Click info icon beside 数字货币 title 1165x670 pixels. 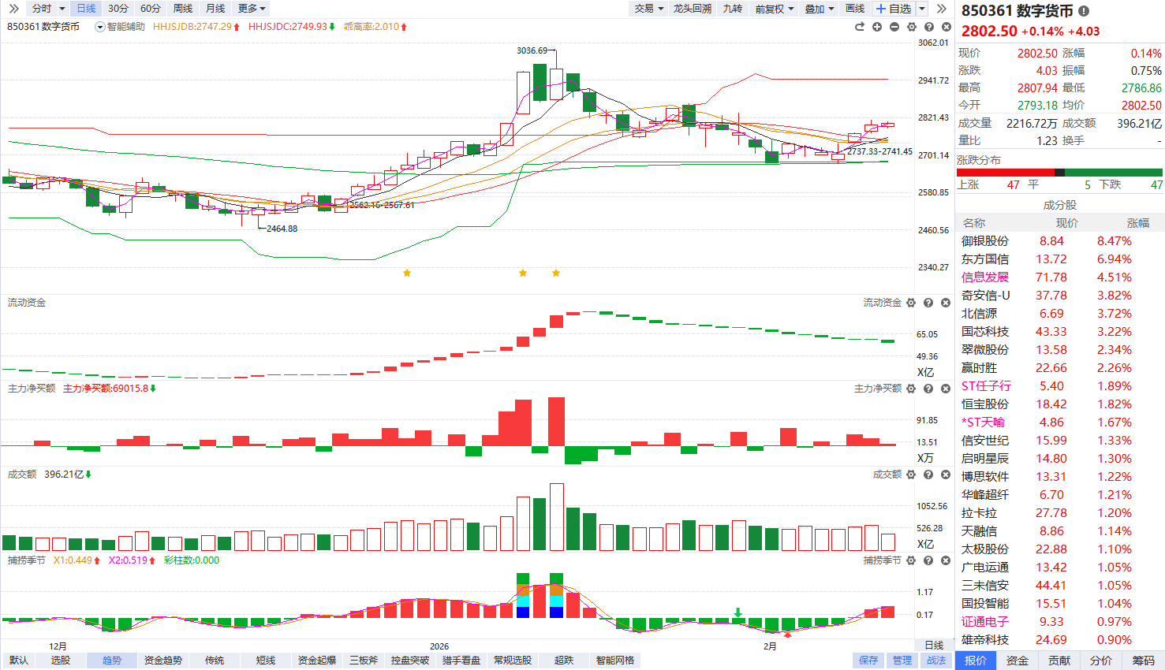tap(1084, 11)
